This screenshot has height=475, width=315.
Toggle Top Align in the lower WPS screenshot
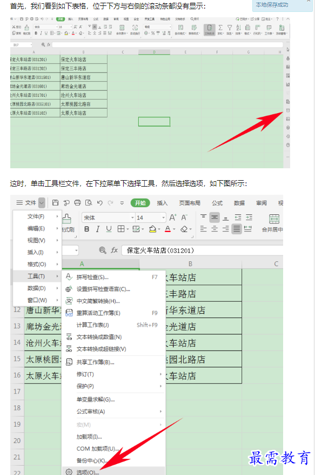coord(203,217)
